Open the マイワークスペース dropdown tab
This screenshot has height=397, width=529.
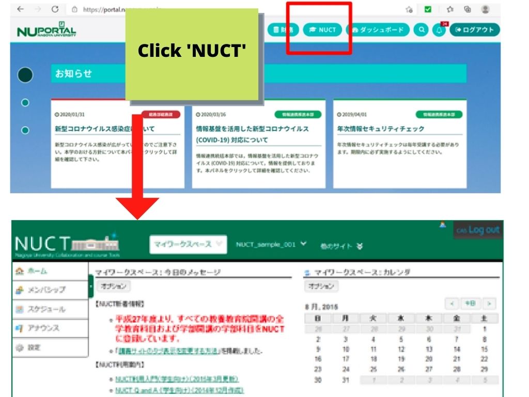(188, 244)
